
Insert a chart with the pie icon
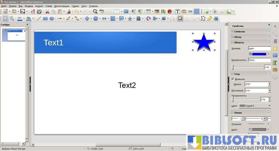169,11
